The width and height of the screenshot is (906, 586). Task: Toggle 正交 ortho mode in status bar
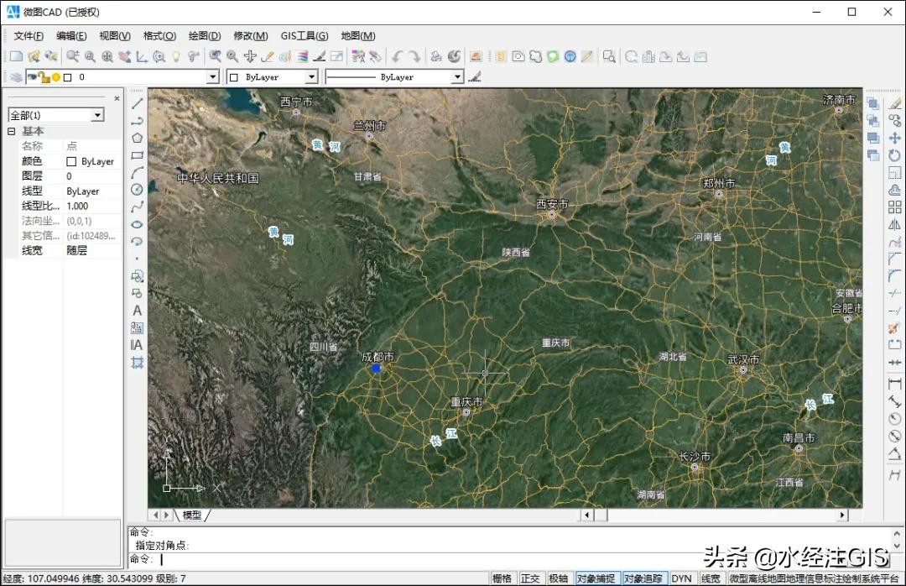(530, 578)
